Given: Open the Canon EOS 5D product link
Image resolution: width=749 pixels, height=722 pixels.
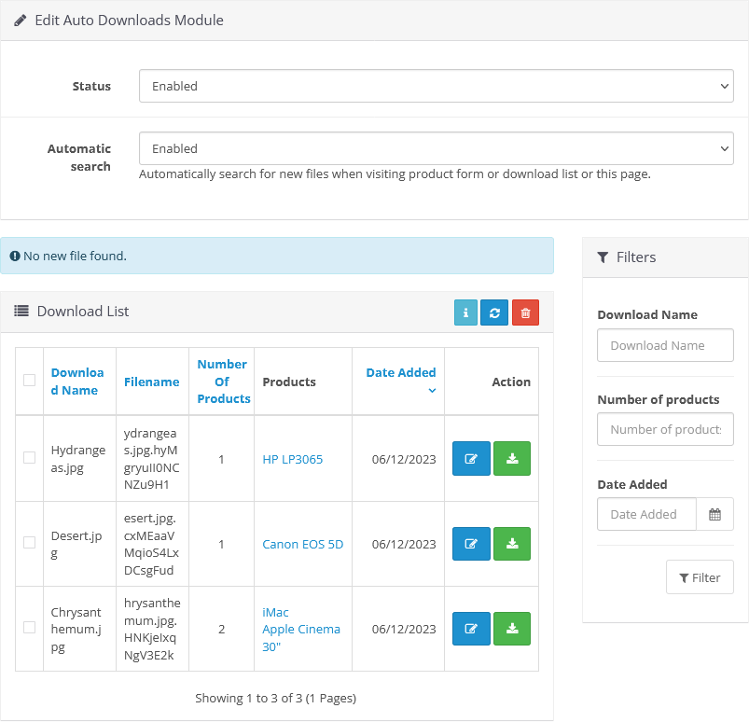Looking at the screenshot, I should tap(302, 544).
